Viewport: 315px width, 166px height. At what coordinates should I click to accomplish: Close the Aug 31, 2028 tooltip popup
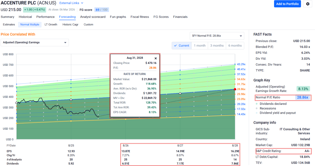click(x=155, y=58)
